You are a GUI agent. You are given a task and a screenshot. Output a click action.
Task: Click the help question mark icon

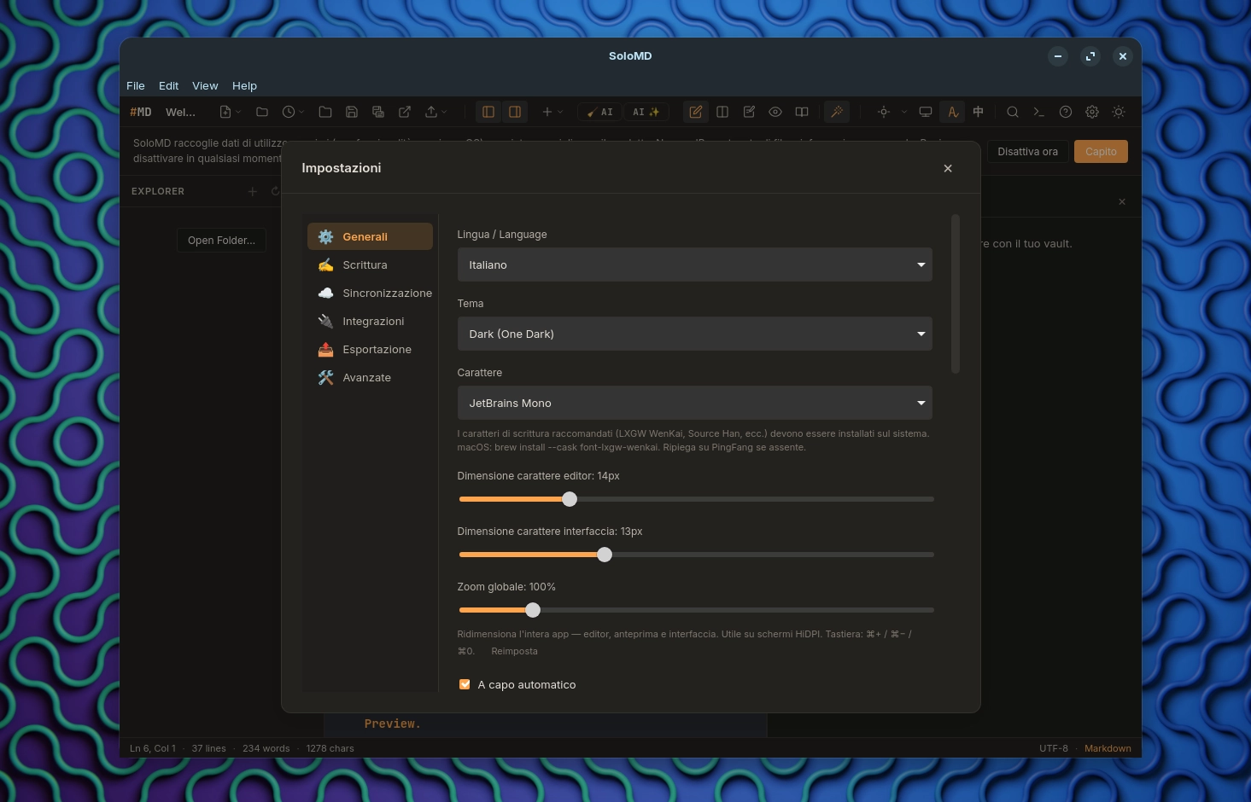[1066, 112]
